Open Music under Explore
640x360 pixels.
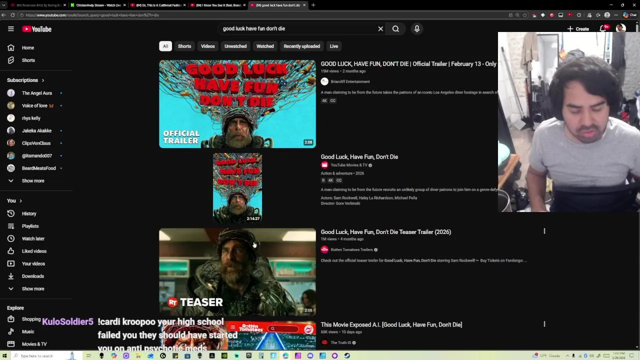tap(28, 331)
